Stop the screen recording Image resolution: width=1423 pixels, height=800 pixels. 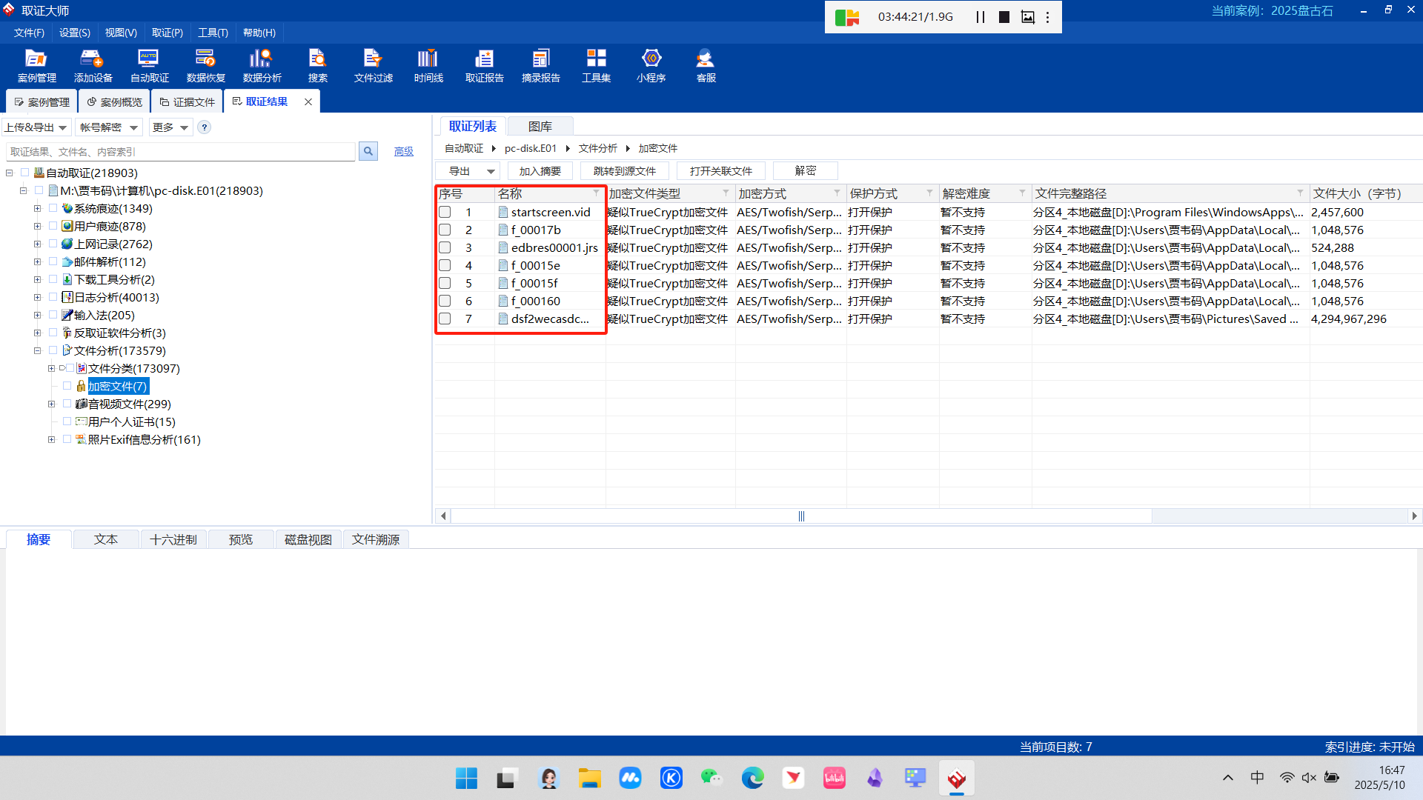tap(1004, 17)
